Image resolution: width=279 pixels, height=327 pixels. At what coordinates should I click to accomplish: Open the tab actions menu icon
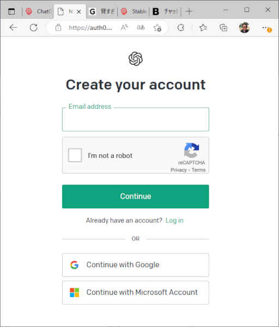click(x=11, y=11)
